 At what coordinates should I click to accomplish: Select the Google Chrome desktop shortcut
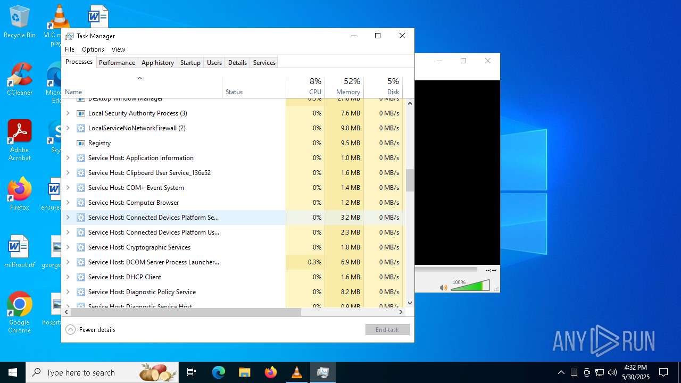(19, 313)
